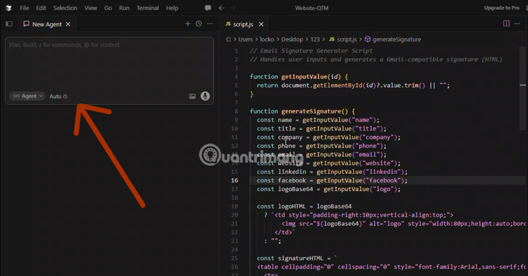Click the chat bubble icon in title bar

point(208,8)
